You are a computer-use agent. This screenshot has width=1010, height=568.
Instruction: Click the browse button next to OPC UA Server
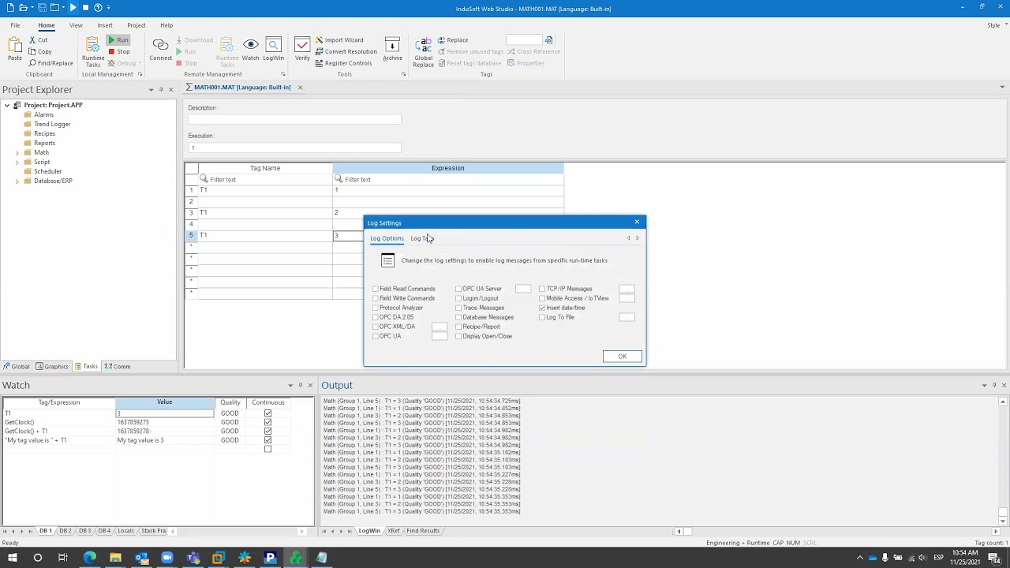tap(523, 289)
